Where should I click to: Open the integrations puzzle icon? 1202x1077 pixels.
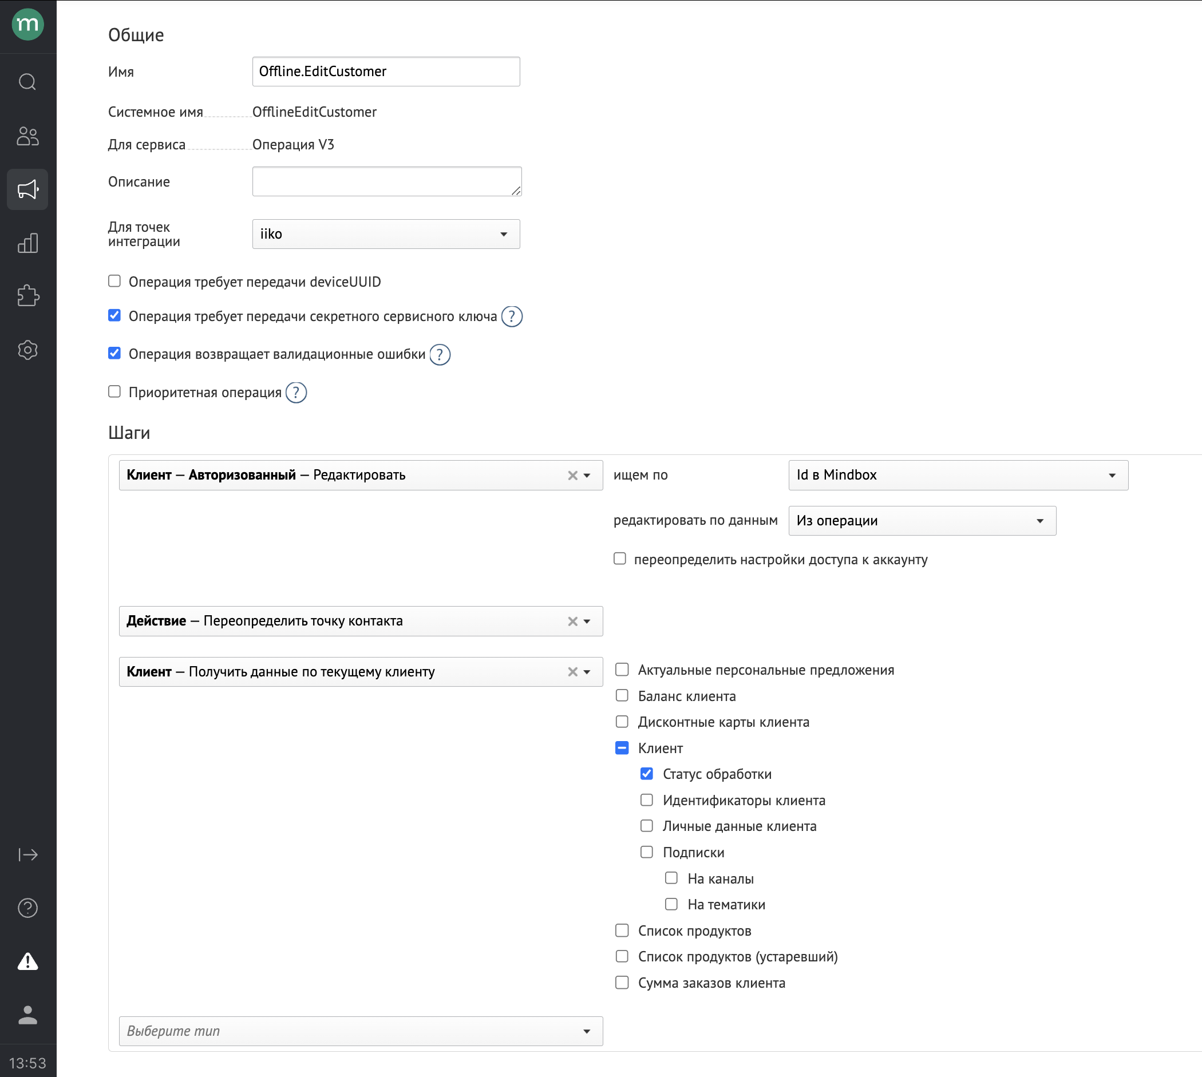coord(28,296)
